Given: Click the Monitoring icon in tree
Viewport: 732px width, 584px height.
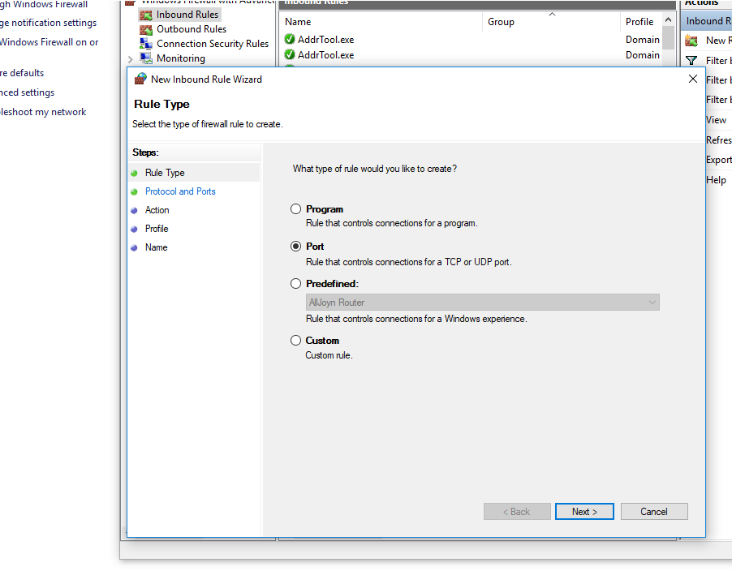Looking at the screenshot, I should (145, 58).
